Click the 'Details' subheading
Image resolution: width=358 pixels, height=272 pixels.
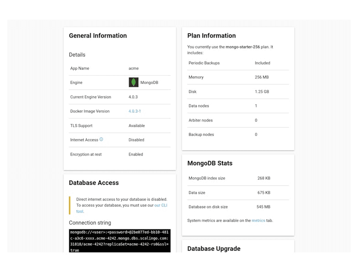point(77,55)
